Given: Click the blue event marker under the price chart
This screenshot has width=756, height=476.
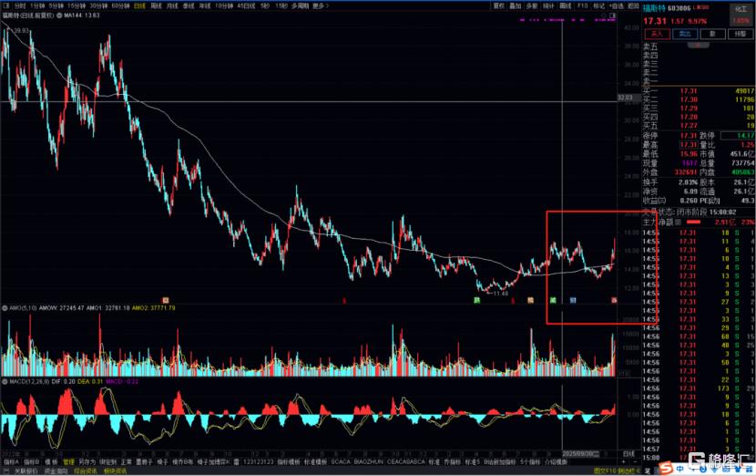Looking at the screenshot, I should coord(573,300).
